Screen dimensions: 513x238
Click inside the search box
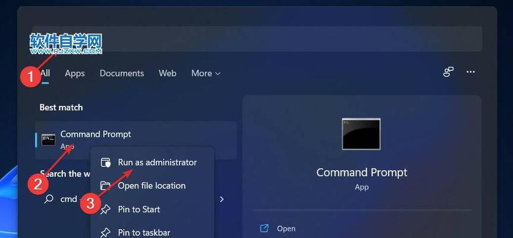click(257, 39)
